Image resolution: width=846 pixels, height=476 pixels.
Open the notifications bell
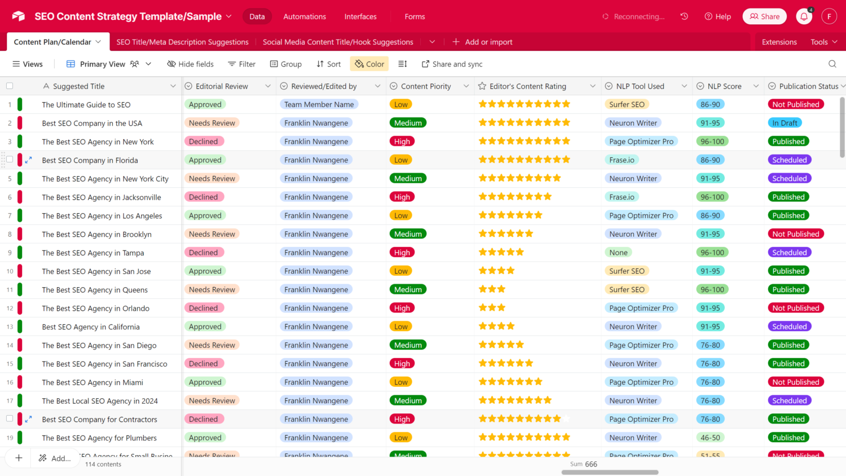pos(804,16)
